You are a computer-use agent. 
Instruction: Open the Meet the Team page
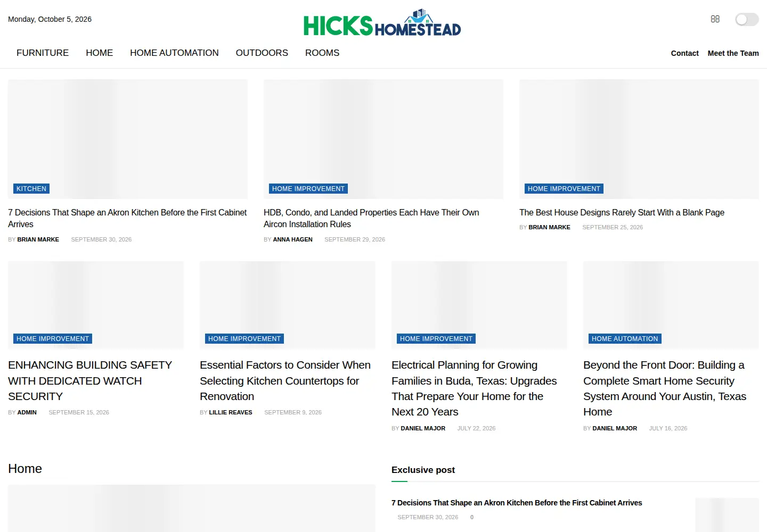733,53
